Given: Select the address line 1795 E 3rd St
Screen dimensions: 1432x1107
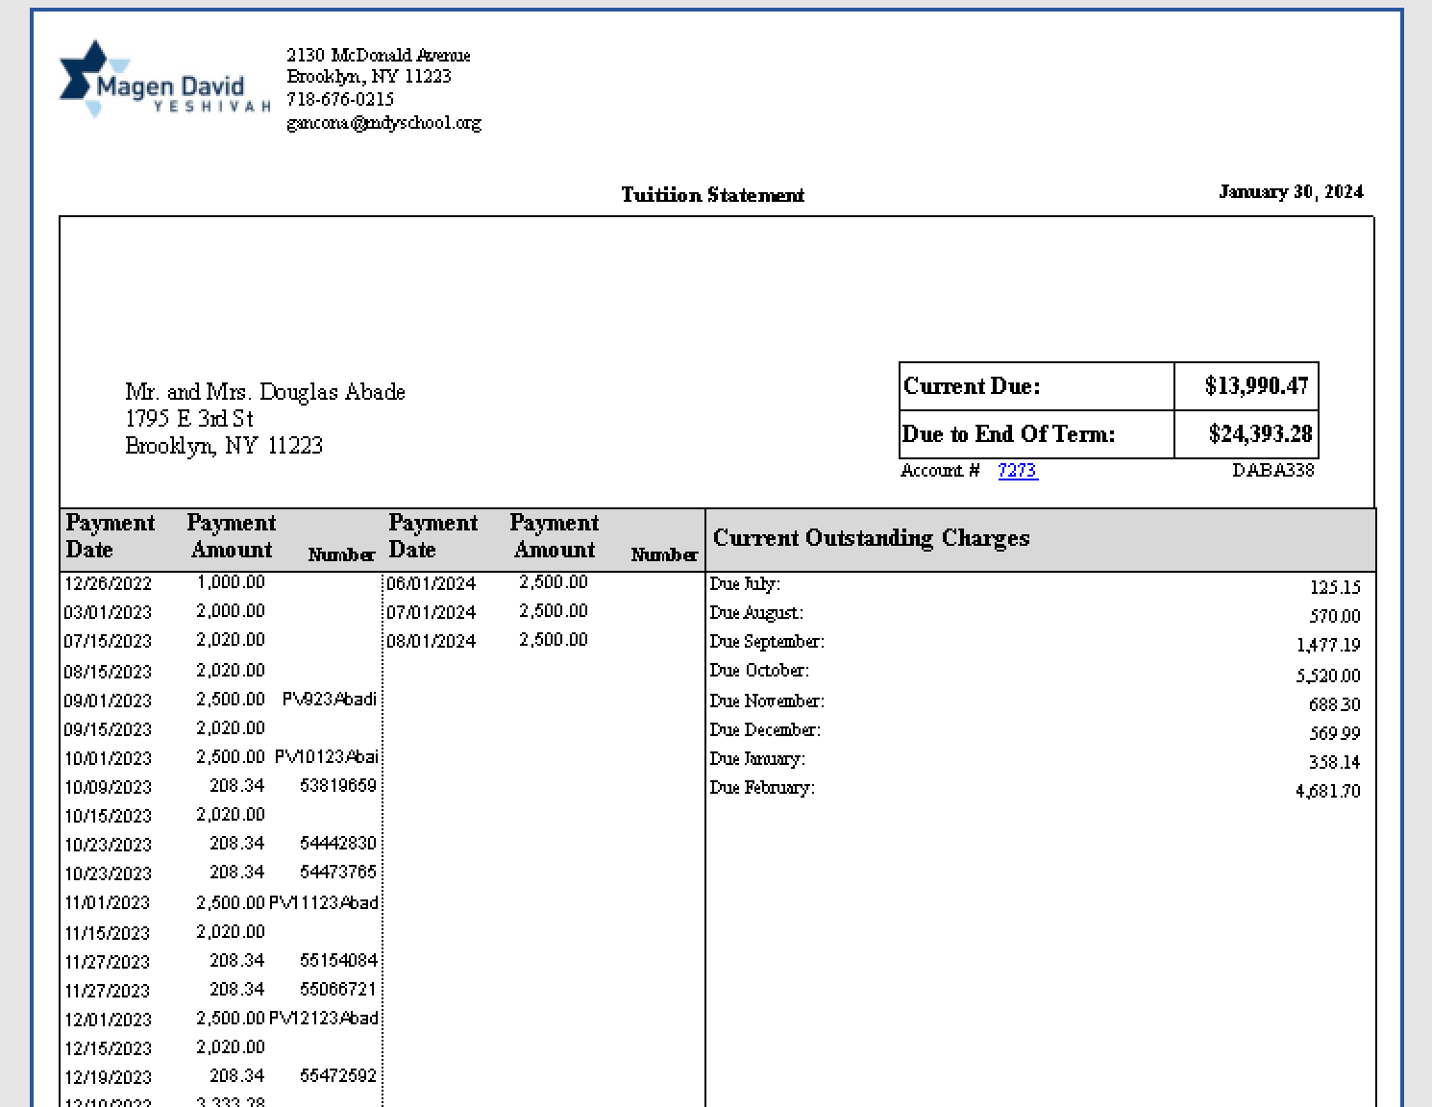Looking at the screenshot, I should [x=189, y=419].
